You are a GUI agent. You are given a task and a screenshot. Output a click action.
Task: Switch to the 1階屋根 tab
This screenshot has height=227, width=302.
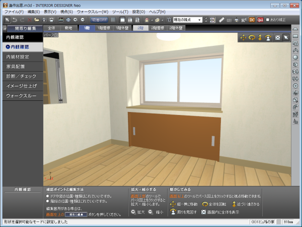[104, 28]
